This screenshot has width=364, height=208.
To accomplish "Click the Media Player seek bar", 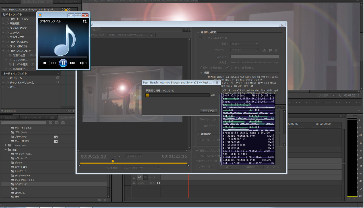I will tap(63, 57).
